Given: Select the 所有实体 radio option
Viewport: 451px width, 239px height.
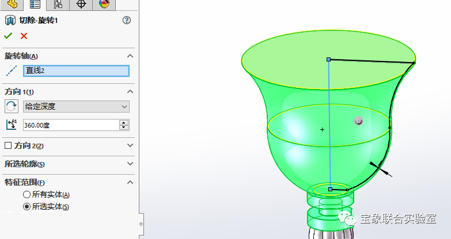Looking at the screenshot, I should click(x=26, y=195).
